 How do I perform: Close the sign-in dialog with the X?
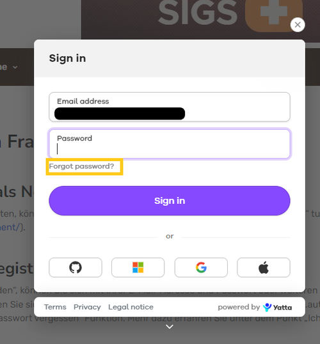tap(298, 25)
